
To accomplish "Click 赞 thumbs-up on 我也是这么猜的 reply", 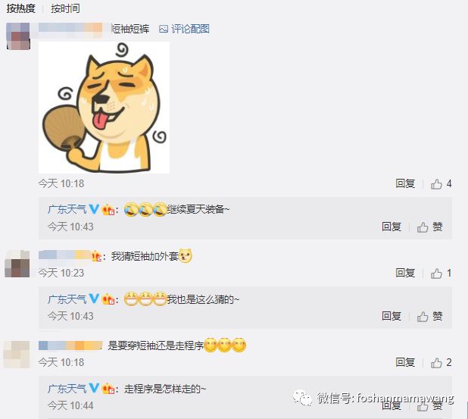I will tap(430, 316).
